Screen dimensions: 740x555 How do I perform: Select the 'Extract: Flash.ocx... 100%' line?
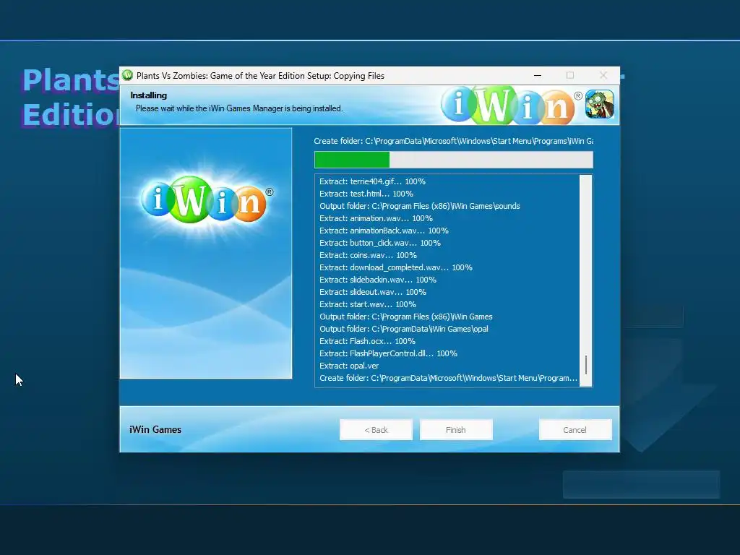pyautogui.click(x=367, y=341)
